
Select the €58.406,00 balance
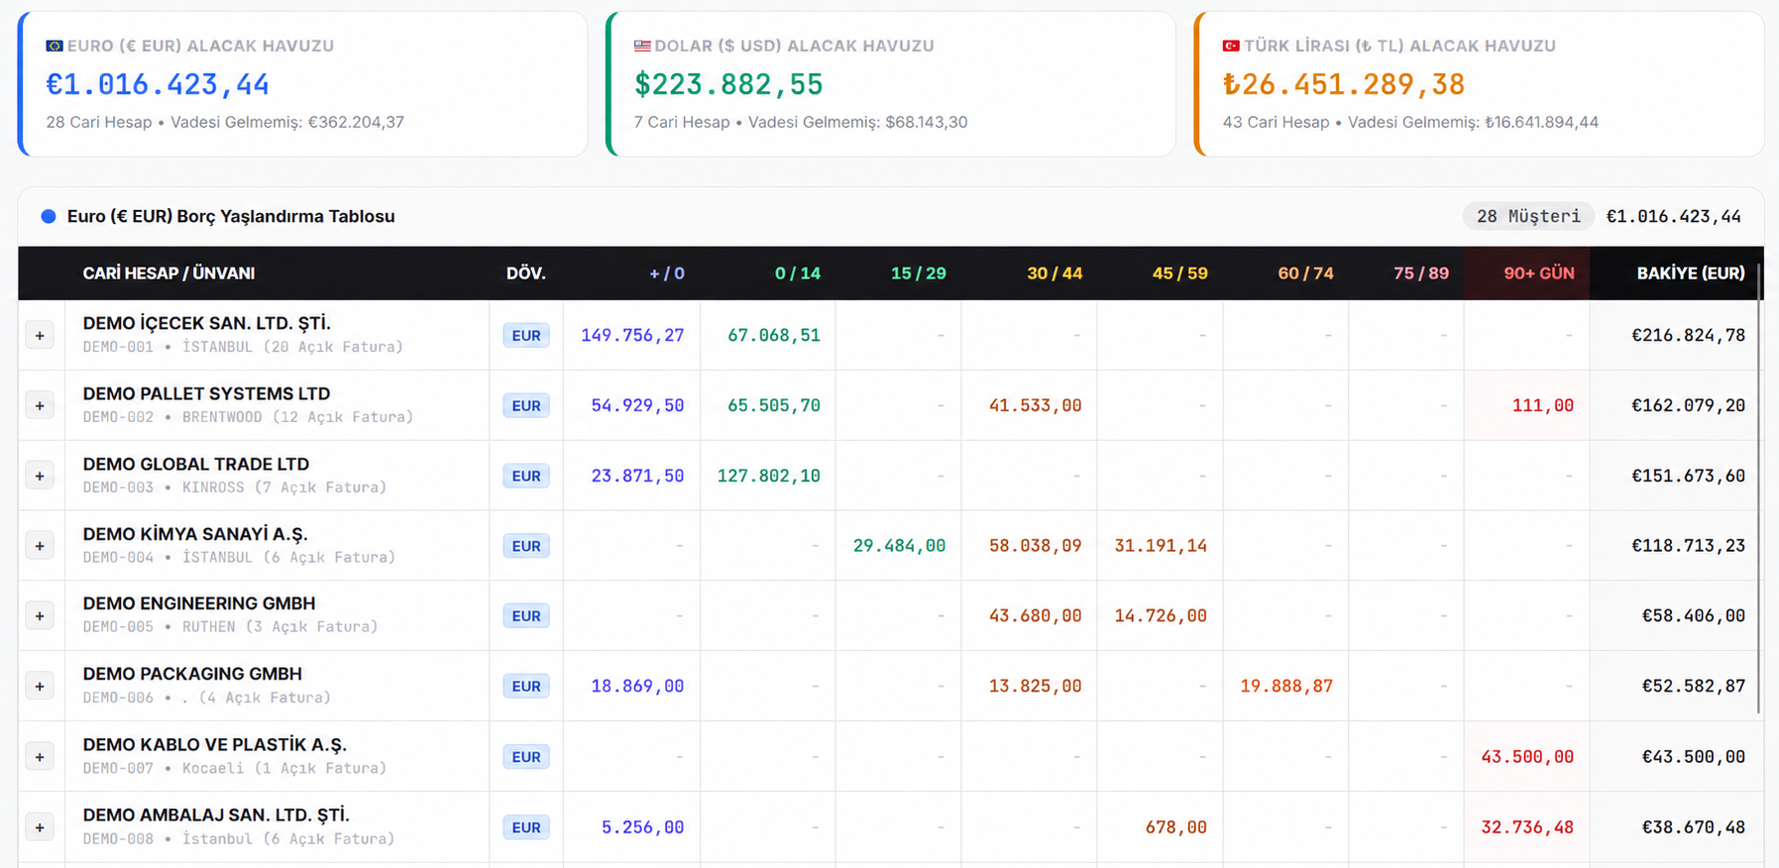click(1694, 616)
